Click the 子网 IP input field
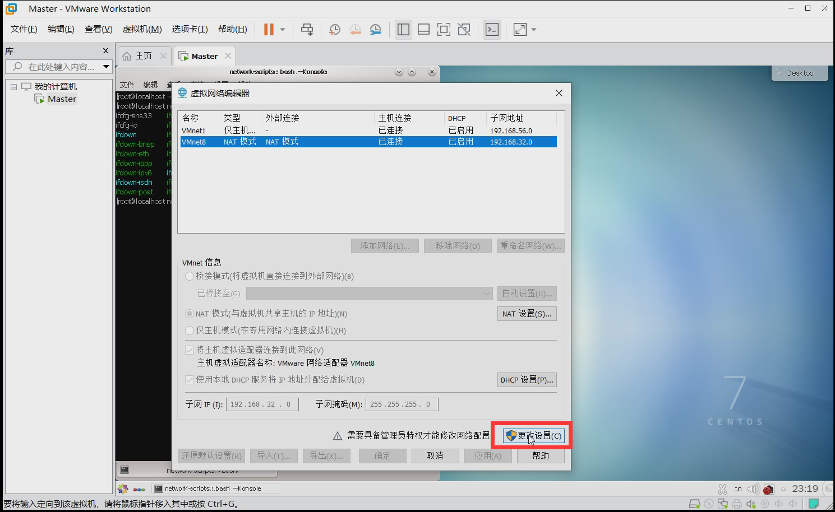This screenshot has height=512, width=835. (262, 404)
